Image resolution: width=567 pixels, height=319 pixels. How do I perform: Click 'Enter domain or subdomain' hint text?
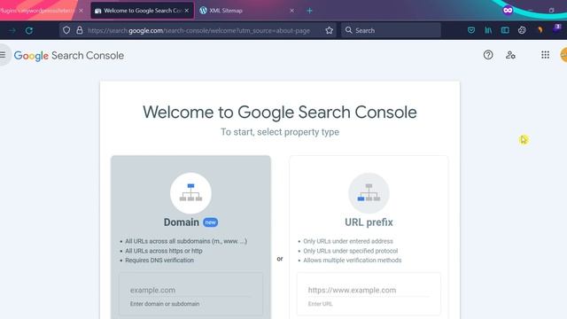165,304
